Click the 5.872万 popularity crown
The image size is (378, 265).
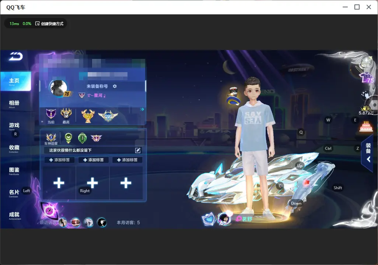click(366, 110)
